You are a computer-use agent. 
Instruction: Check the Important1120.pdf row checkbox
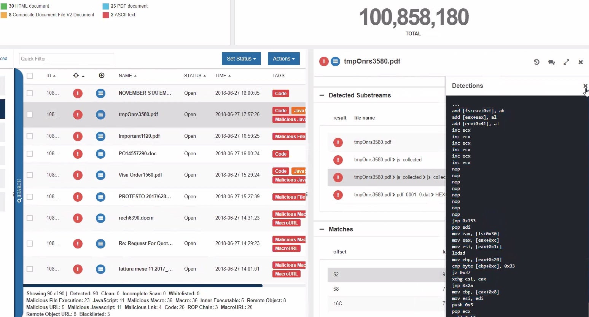click(x=30, y=136)
